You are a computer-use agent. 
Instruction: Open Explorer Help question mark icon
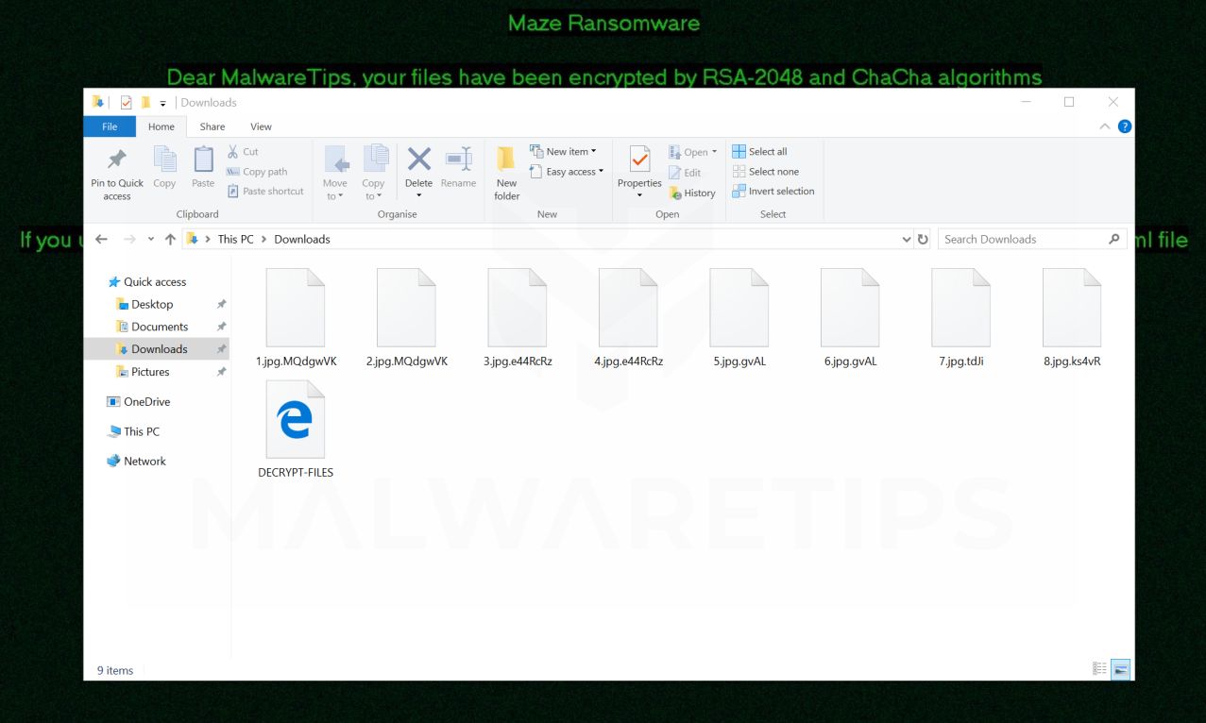pos(1124,126)
